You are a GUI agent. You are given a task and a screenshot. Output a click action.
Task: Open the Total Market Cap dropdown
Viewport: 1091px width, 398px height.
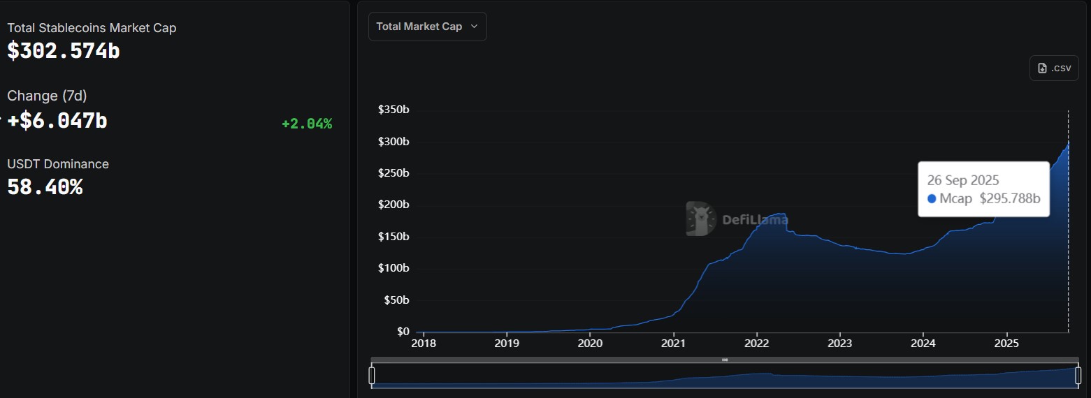click(427, 27)
